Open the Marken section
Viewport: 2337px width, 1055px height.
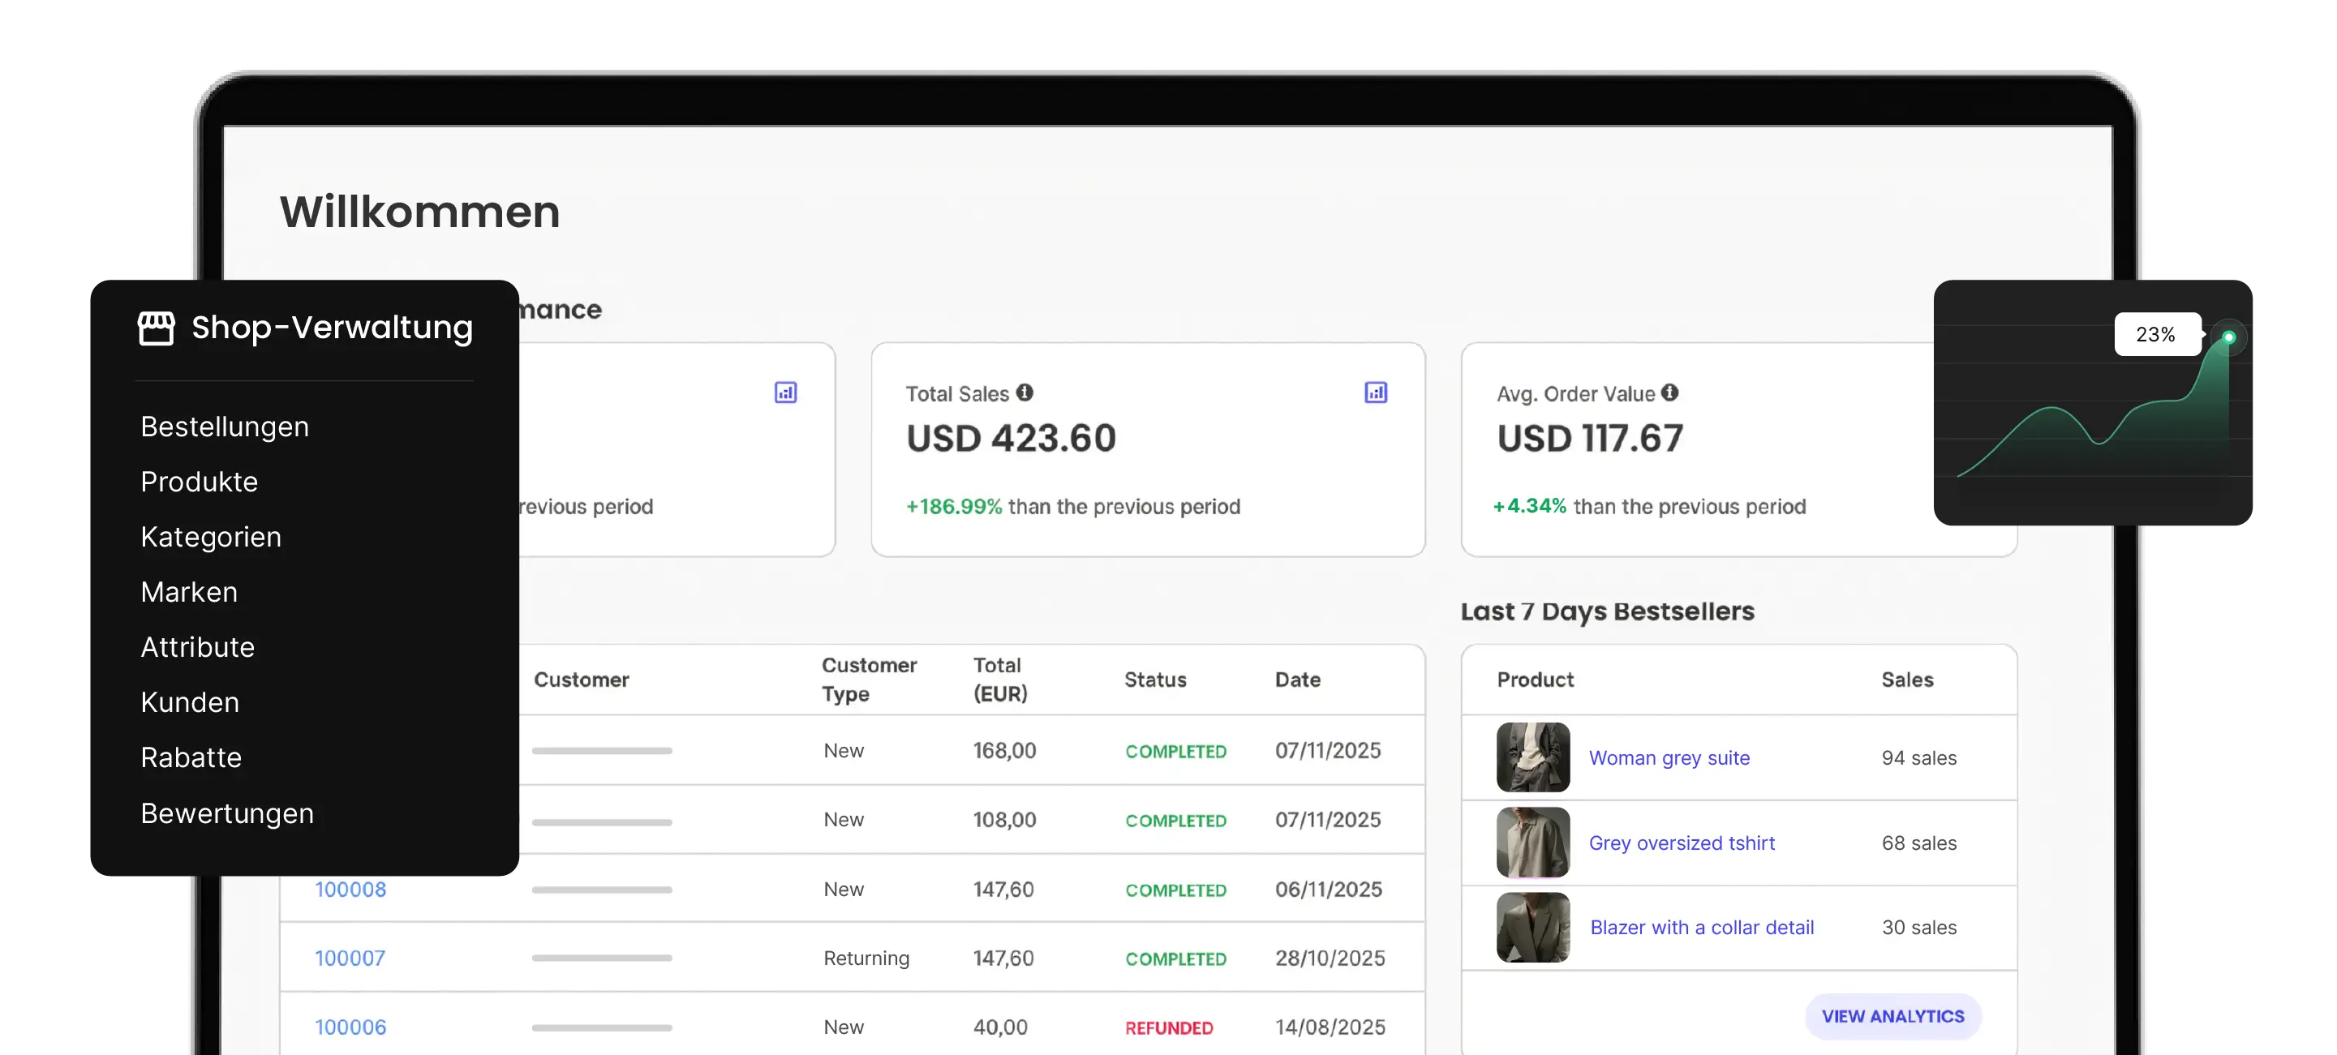click(189, 592)
